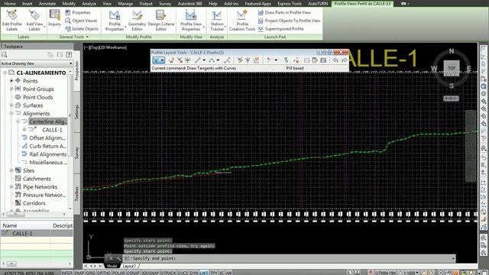
Task: Open Active Drawing View dropdown
Action: [x=37, y=63]
